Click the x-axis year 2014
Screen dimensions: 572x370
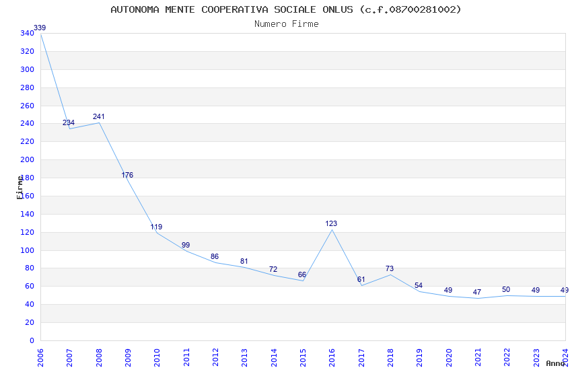pyautogui.click(x=274, y=358)
